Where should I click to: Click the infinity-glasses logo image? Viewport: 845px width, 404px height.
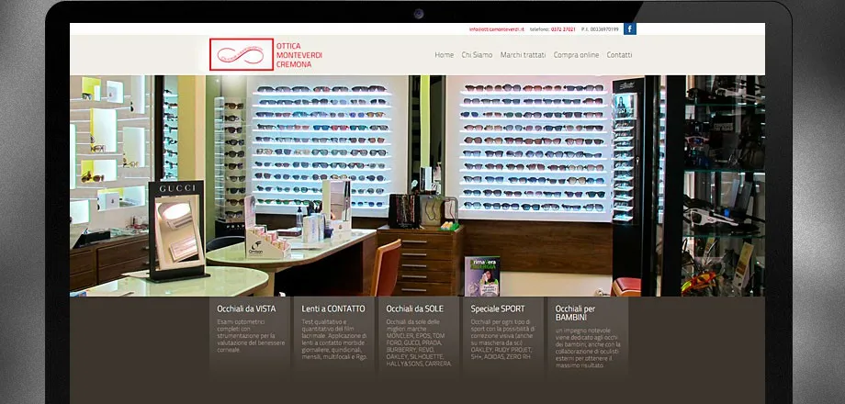click(242, 54)
